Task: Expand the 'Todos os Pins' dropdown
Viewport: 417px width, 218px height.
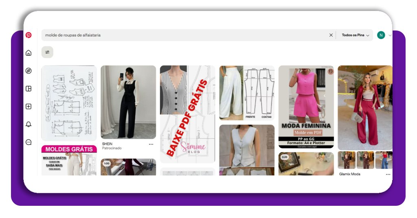Action: tap(355, 35)
